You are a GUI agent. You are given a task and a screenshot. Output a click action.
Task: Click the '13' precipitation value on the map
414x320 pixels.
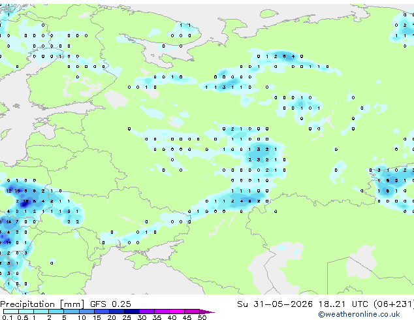(18, 191)
